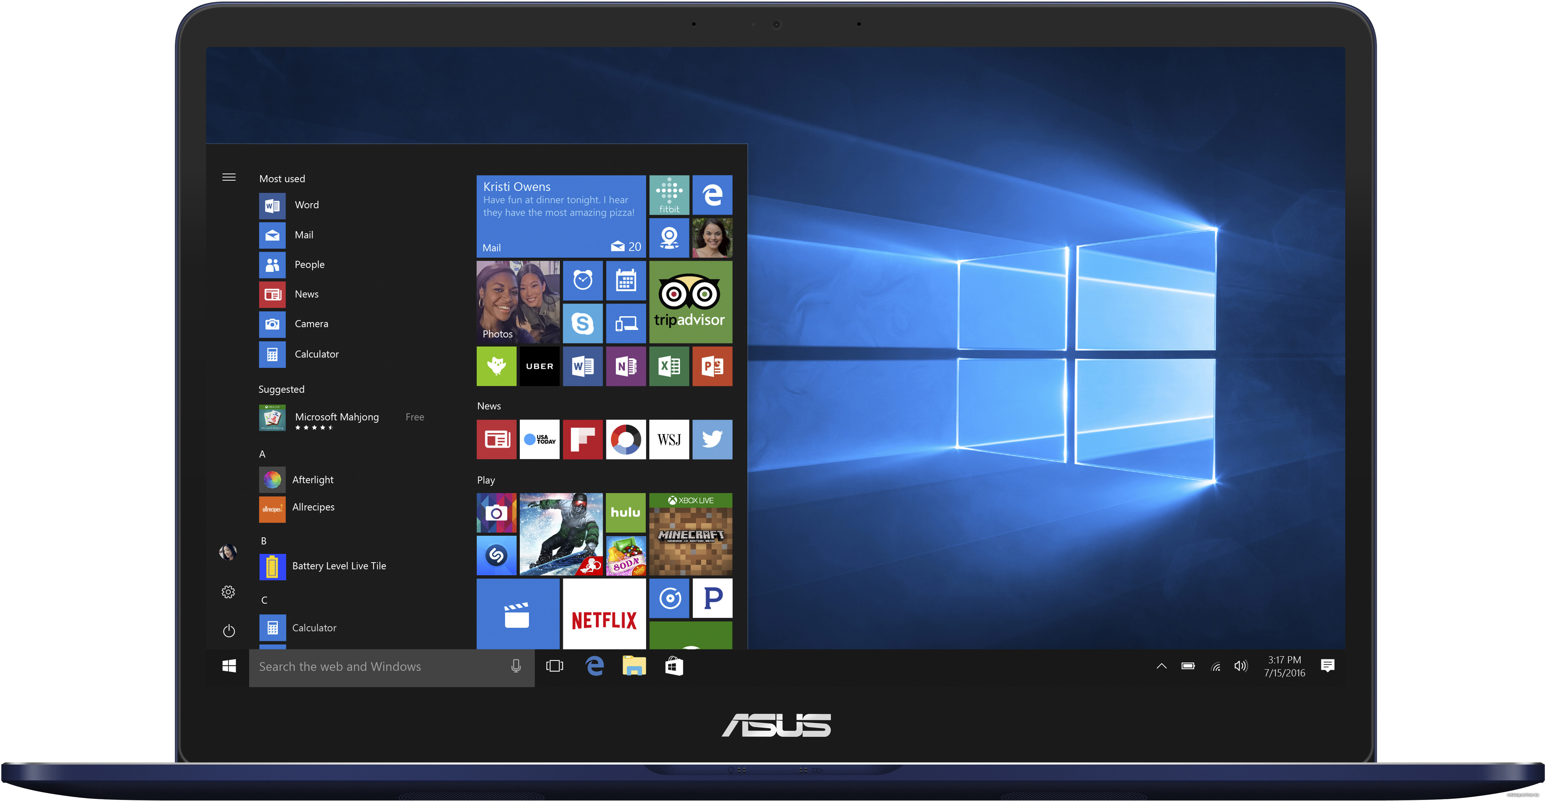Select People under Most used
This screenshot has width=1545, height=801.
309,264
